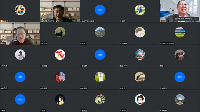Click muted mic icon beside 郑一江 label
This screenshot has width=200, height=112.
click(121, 111)
